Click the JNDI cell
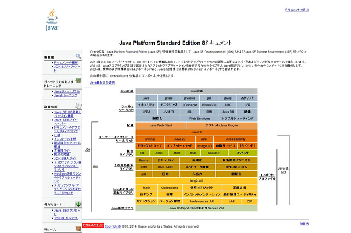The height and width of the screenshot is (233, 351). (x=177, y=153)
